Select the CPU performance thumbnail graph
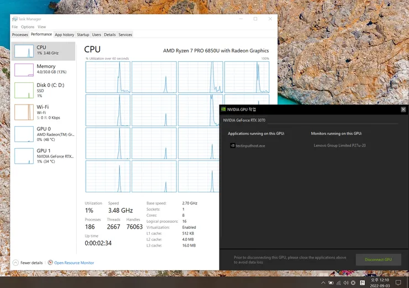The height and width of the screenshot is (288, 409). pos(24,51)
